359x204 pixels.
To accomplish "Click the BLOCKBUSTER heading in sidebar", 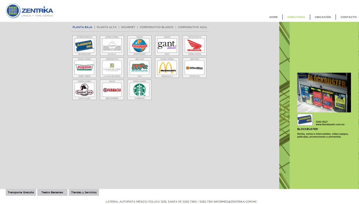I will click(x=307, y=129).
